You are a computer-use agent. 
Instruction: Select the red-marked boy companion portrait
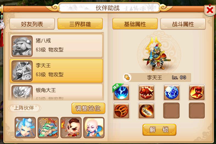pyautogui.click(x=71, y=128)
